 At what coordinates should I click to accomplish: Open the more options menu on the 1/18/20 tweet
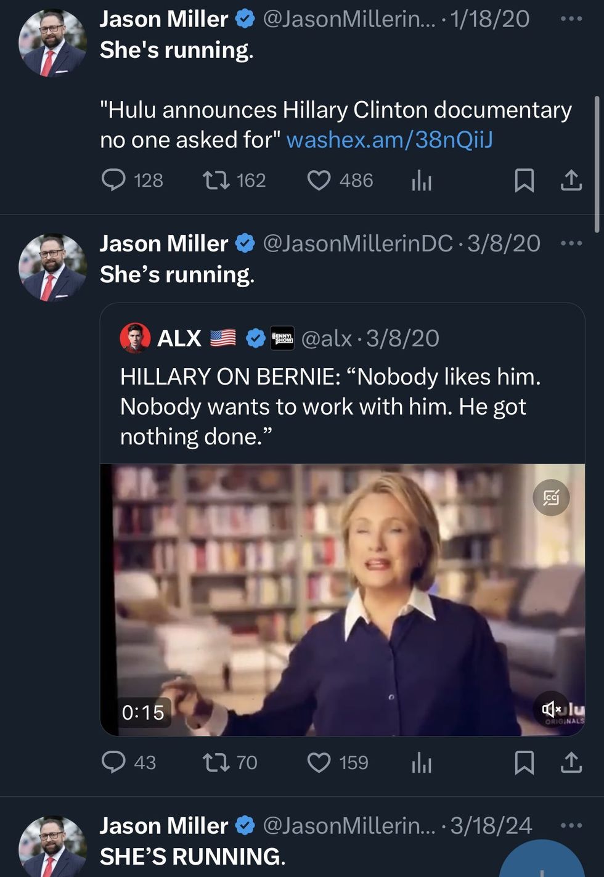click(x=571, y=18)
